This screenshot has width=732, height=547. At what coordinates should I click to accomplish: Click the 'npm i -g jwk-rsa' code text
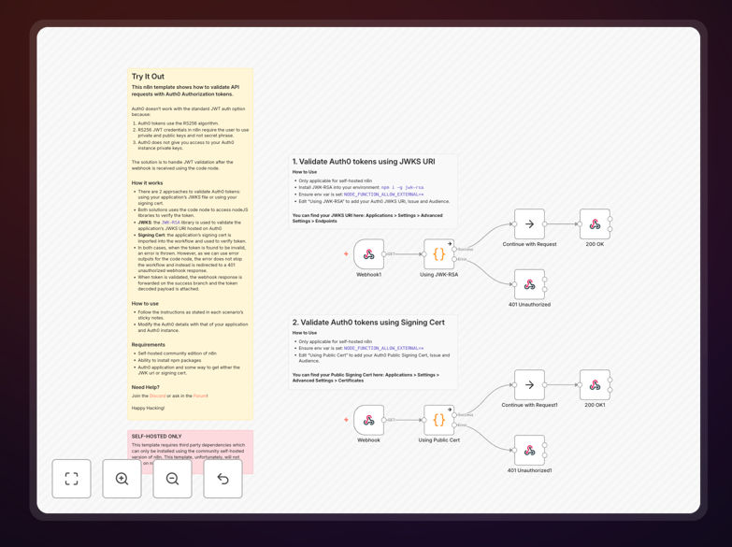coord(402,187)
